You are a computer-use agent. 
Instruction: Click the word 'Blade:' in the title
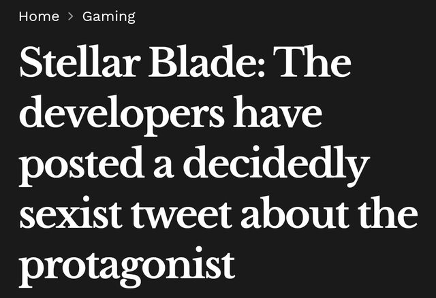(206, 61)
